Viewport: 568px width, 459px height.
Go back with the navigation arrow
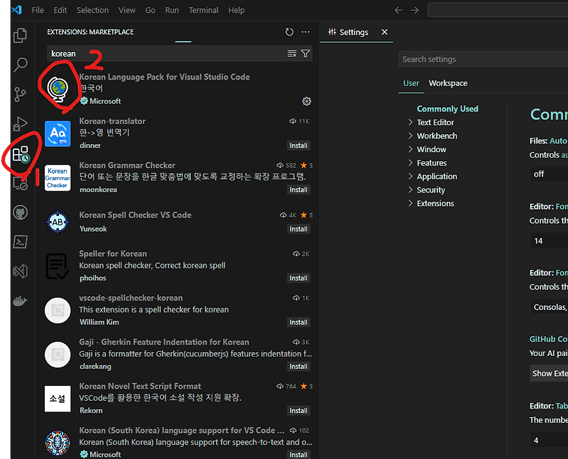pos(398,10)
